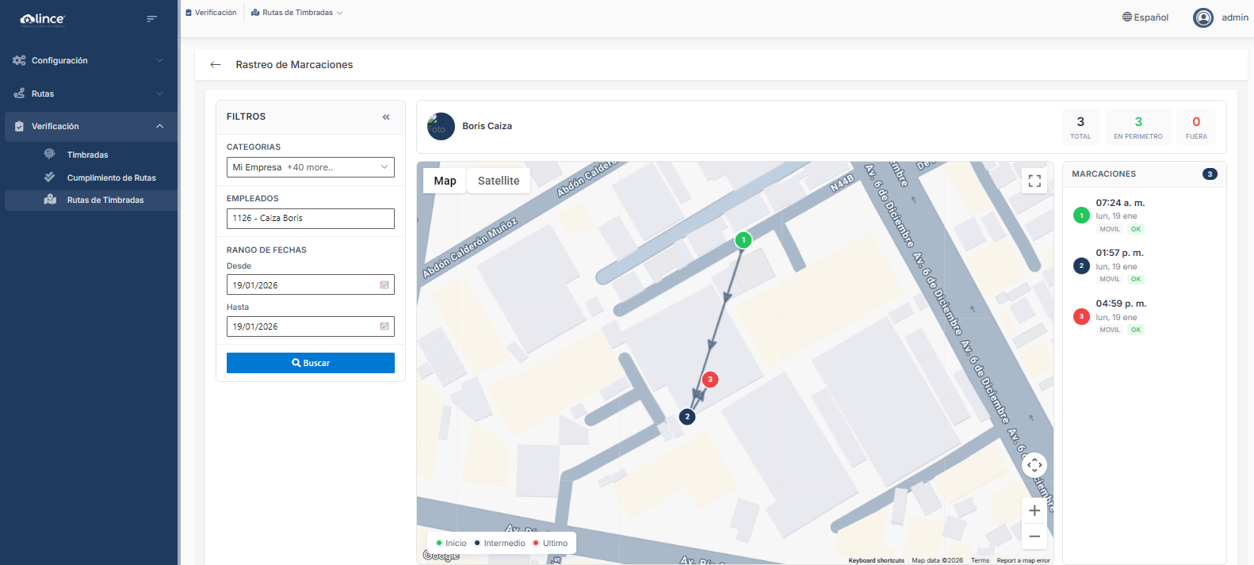Open the Desde date calendar picker
The width and height of the screenshot is (1254, 565).
(384, 285)
